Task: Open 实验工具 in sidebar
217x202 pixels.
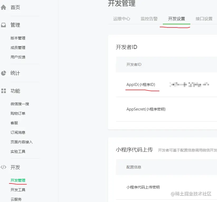Action: (x=18, y=151)
